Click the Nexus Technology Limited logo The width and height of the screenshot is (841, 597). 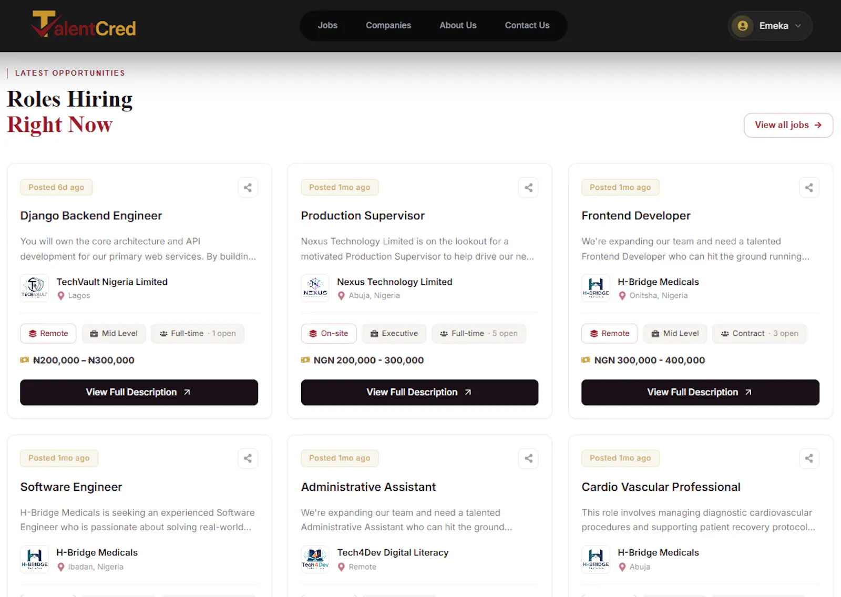click(315, 288)
